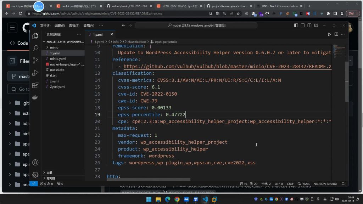Click the VS Code command center search box
The width and height of the screenshot is (363, 204).
[196, 25]
